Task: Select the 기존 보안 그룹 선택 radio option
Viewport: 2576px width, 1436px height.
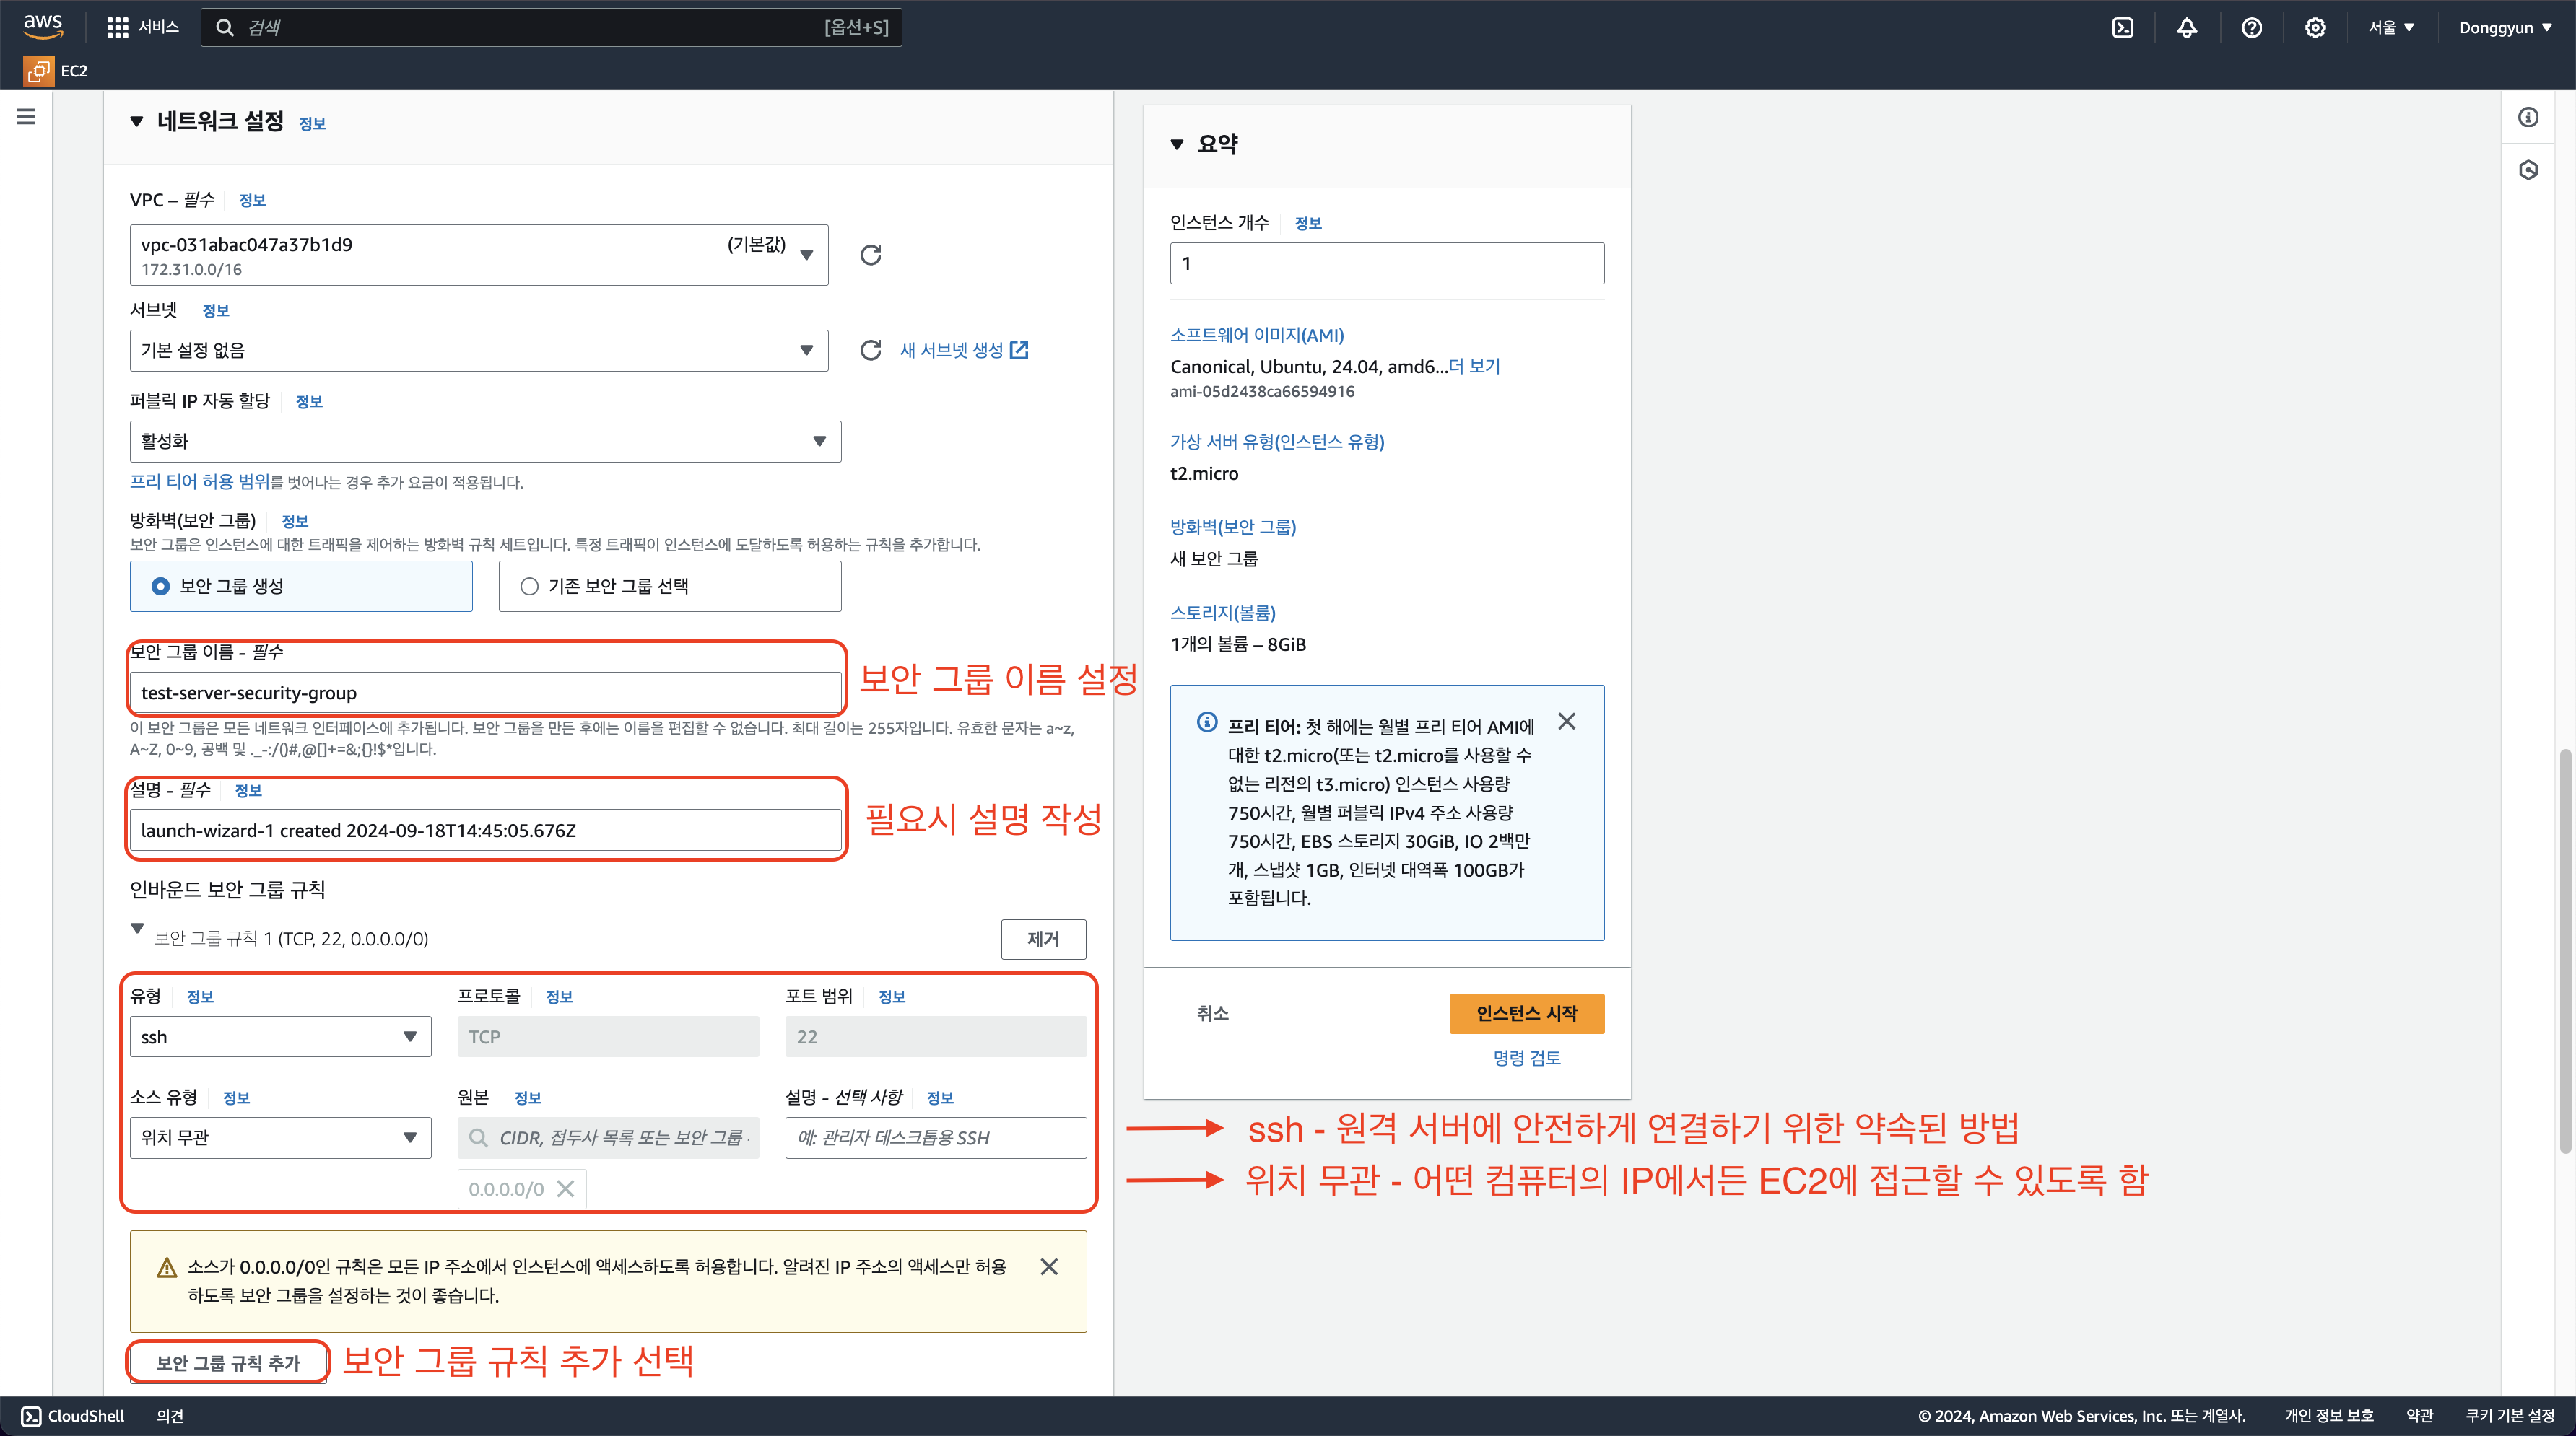Action: pos(529,587)
